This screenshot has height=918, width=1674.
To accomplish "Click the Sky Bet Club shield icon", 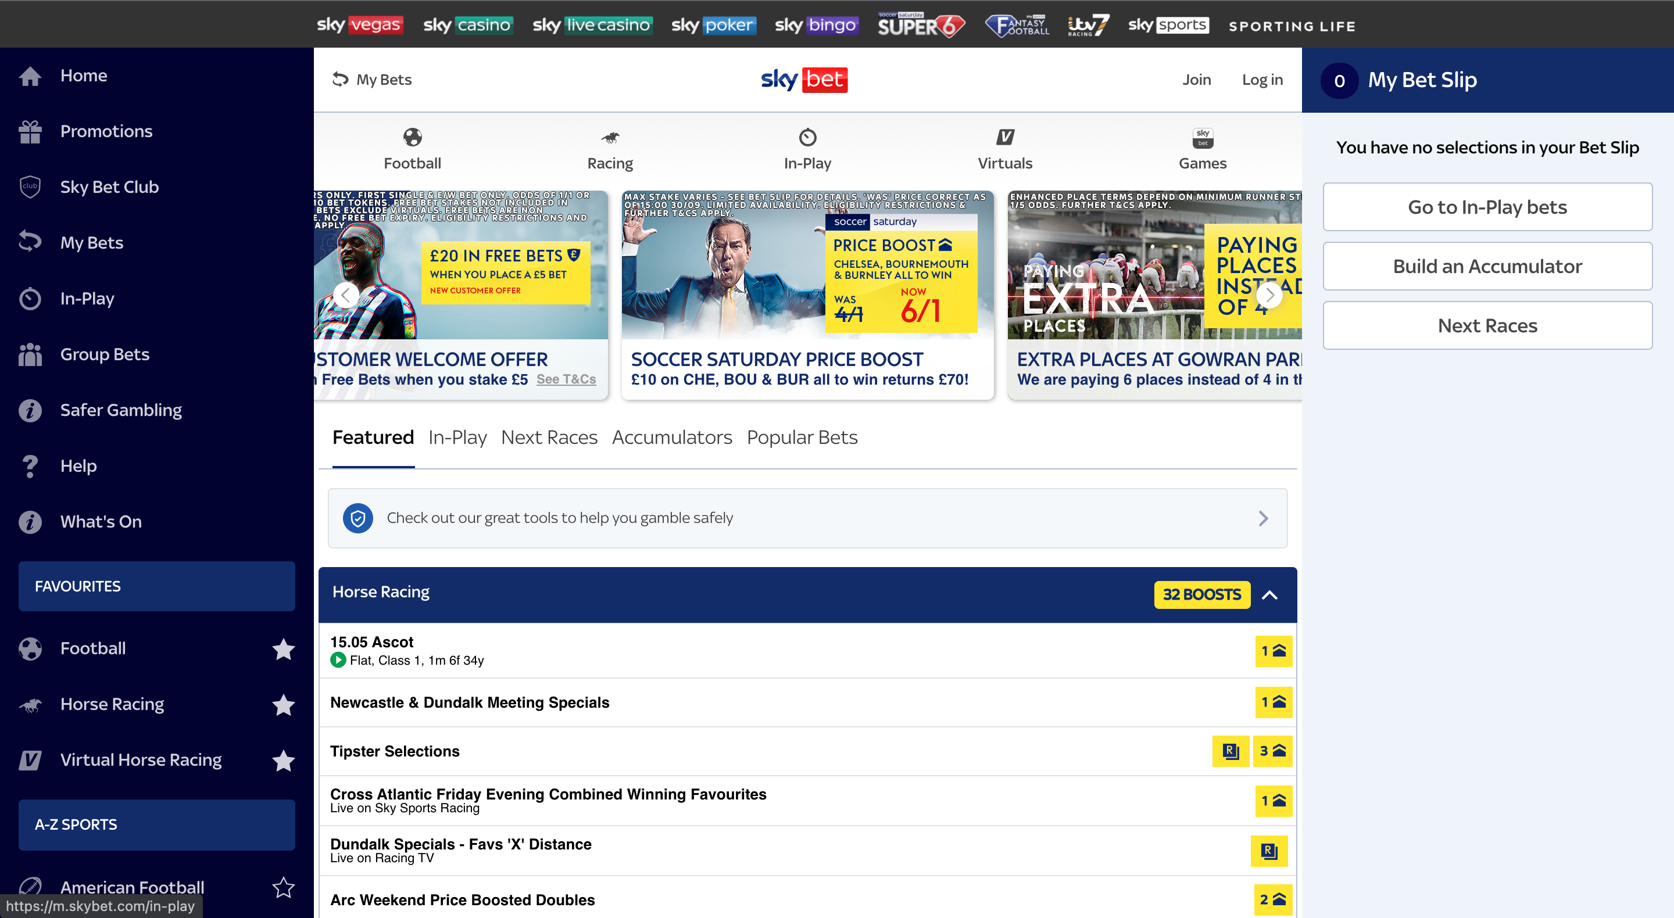I will coord(30,187).
